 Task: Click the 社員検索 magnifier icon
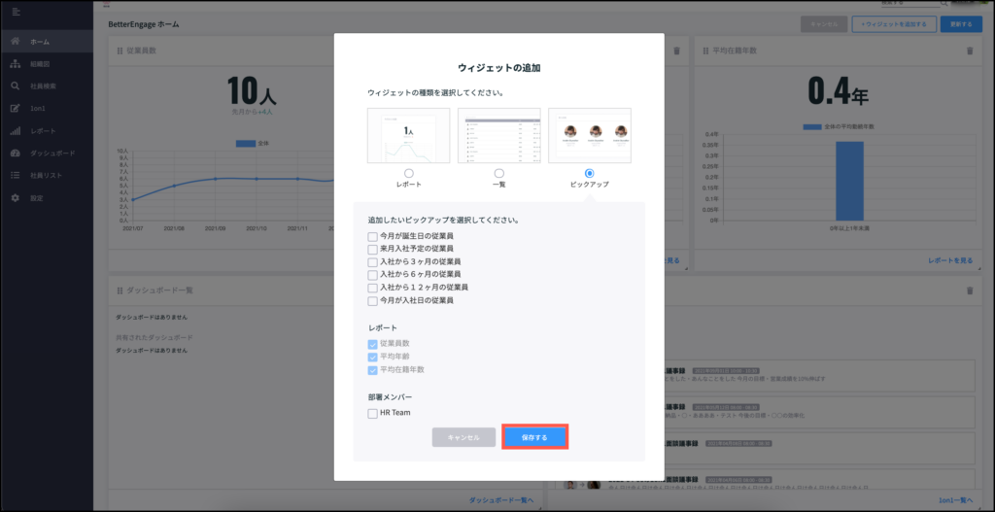(16, 86)
